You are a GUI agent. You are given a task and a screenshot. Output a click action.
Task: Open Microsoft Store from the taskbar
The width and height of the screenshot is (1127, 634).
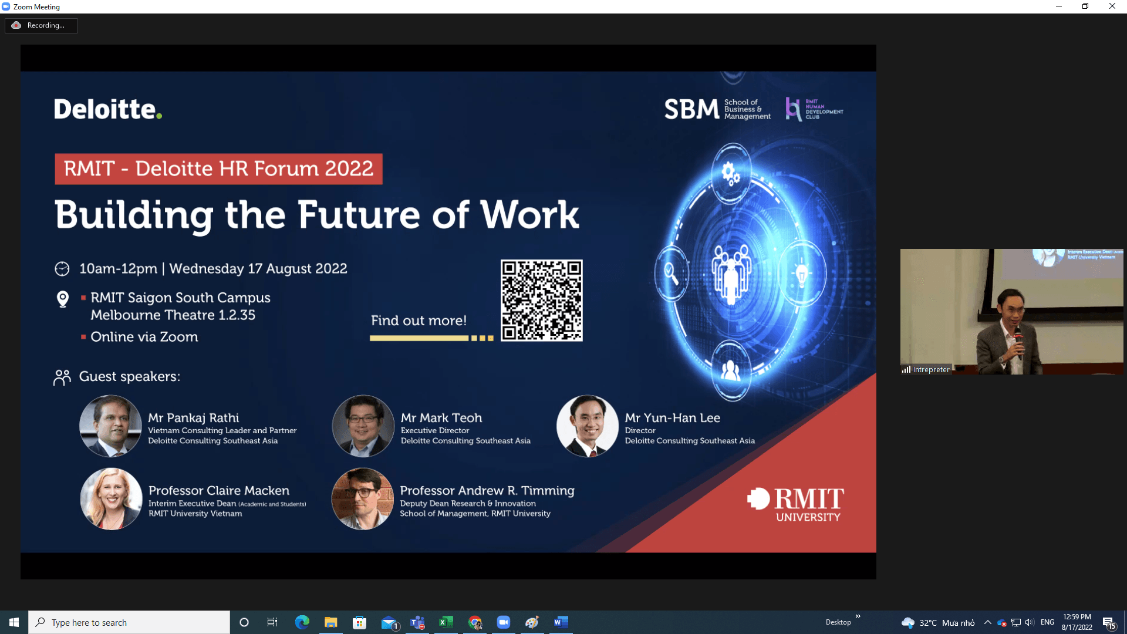(x=359, y=622)
